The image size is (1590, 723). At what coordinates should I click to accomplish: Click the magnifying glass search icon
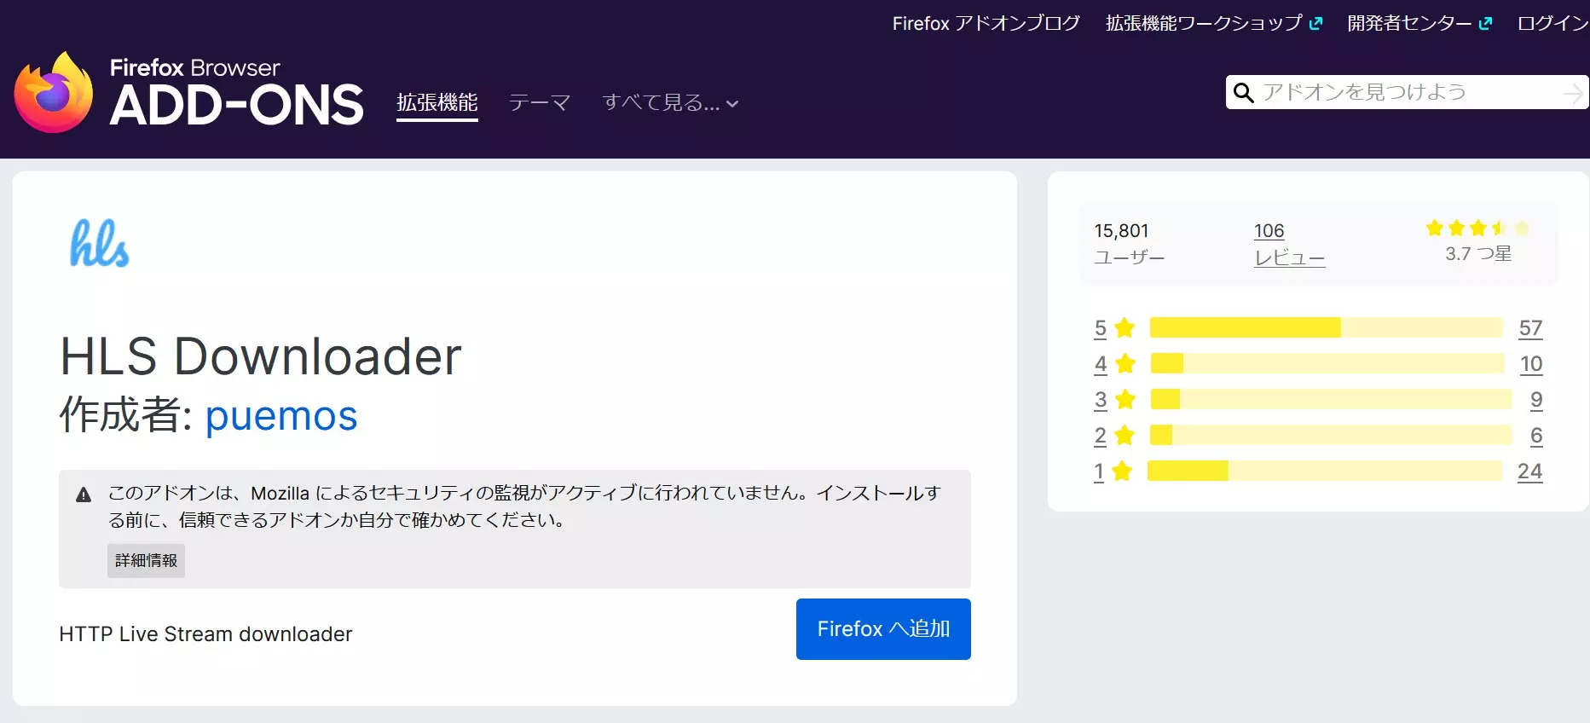[x=1244, y=93]
